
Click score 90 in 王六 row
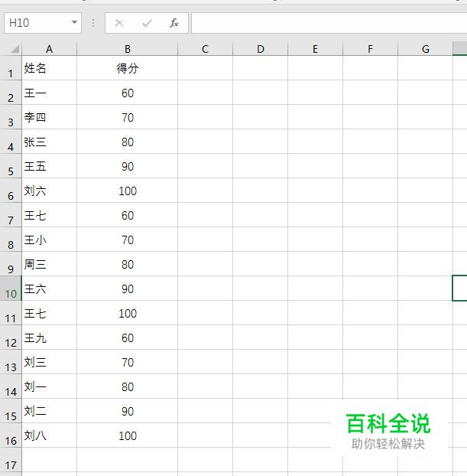point(128,289)
